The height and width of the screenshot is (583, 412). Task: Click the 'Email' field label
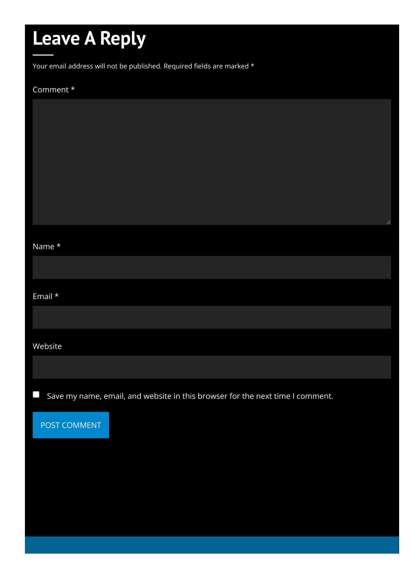click(42, 297)
